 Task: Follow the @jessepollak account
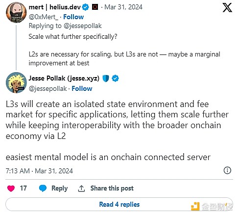click(82, 88)
